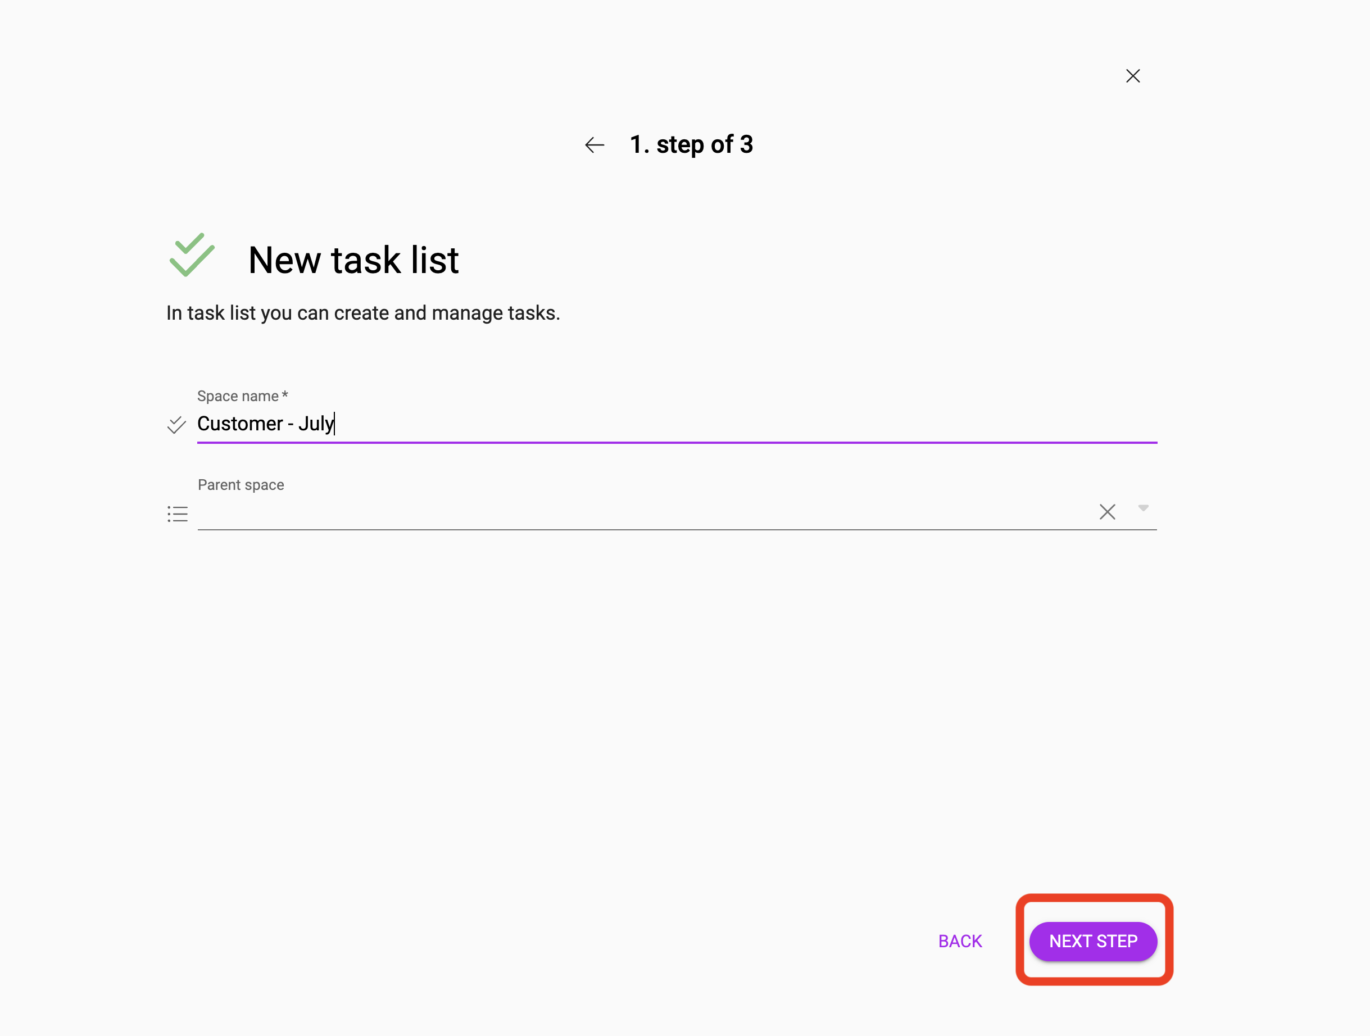The width and height of the screenshot is (1370, 1036).
Task: Click the '1. step of 3' heading
Action: (x=691, y=144)
